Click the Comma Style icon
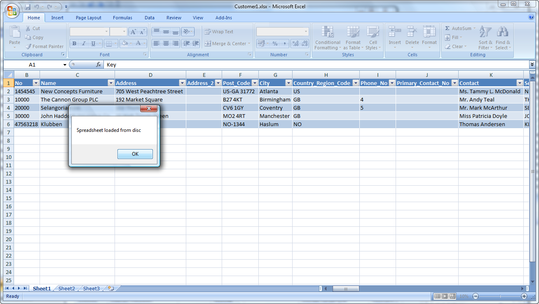The height and width of the screenshot is (304, 539). coord(284,44)
